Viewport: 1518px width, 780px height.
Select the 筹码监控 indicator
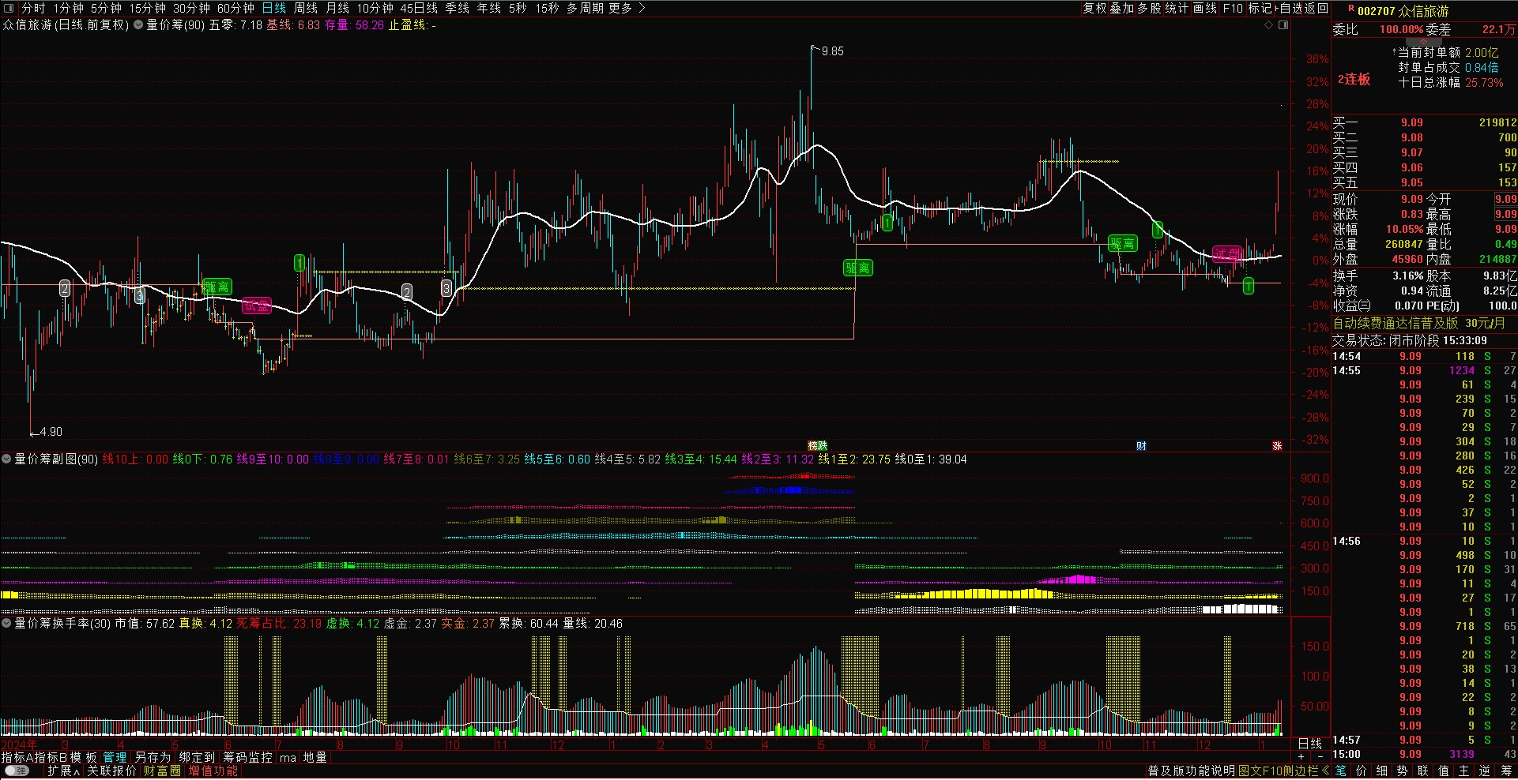[x=247, y=757]
